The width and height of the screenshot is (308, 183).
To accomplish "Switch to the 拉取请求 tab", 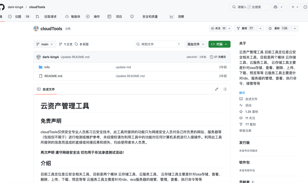I will [x=46, y=17].
